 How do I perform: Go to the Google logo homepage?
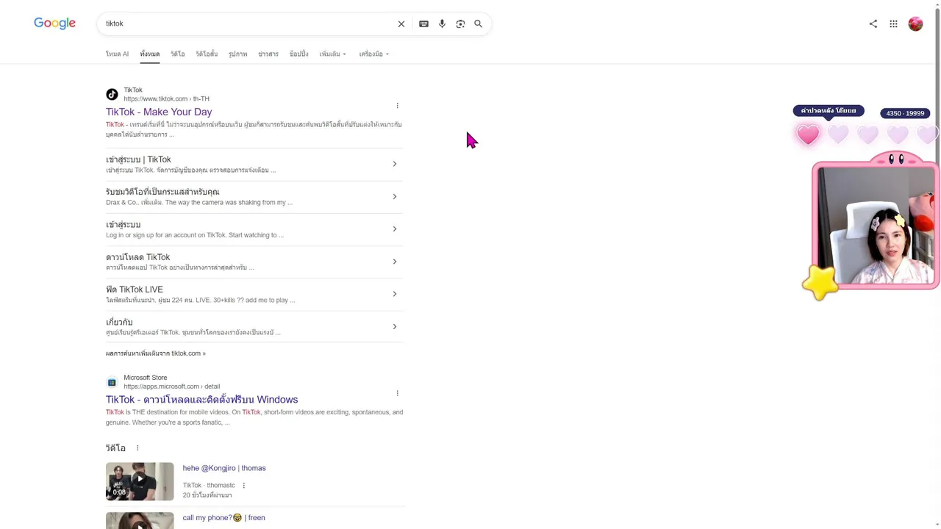(x=54, y=24)
